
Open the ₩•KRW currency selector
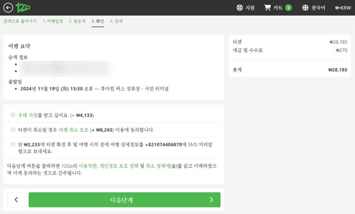point(343,8)
